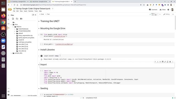Click the Comment button
The image size is (176, 99).
pos(153,10)
